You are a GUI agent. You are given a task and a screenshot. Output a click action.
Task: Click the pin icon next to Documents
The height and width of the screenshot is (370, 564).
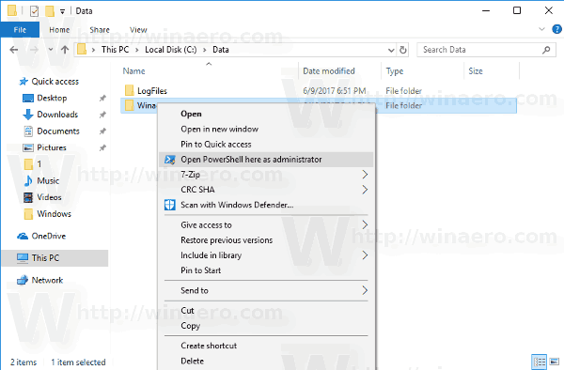point(102,131)
